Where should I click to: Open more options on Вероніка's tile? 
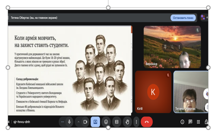pos(179,47)
